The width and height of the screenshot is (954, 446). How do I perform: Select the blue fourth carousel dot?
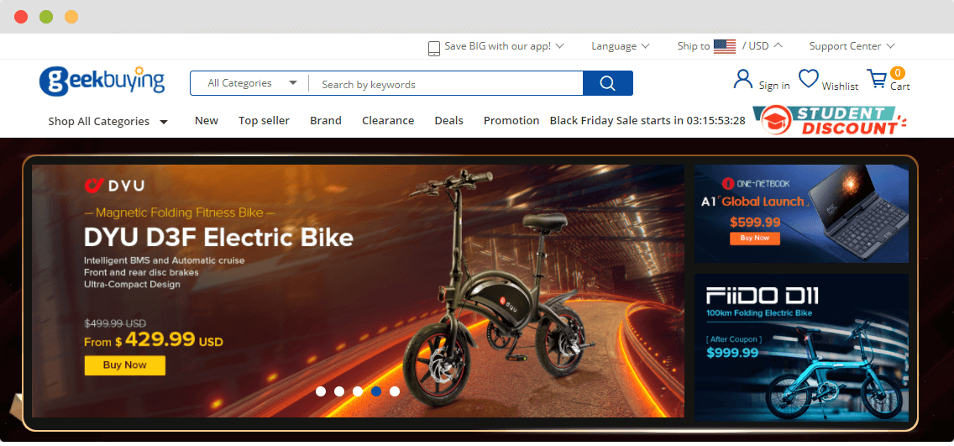tap(376, 391)
